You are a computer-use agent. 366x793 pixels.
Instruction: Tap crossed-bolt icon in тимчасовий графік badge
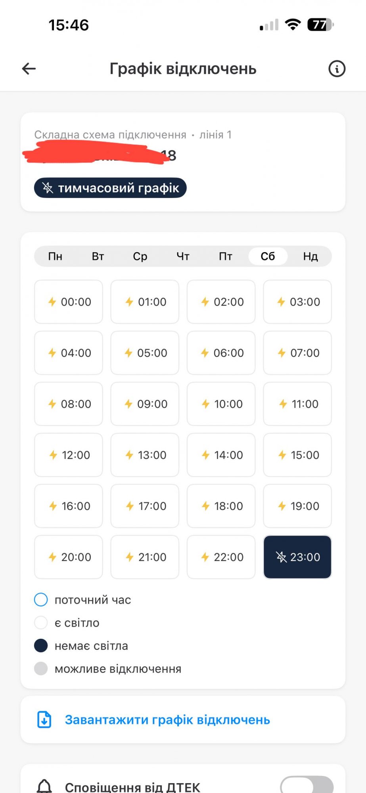click(48, 188)
